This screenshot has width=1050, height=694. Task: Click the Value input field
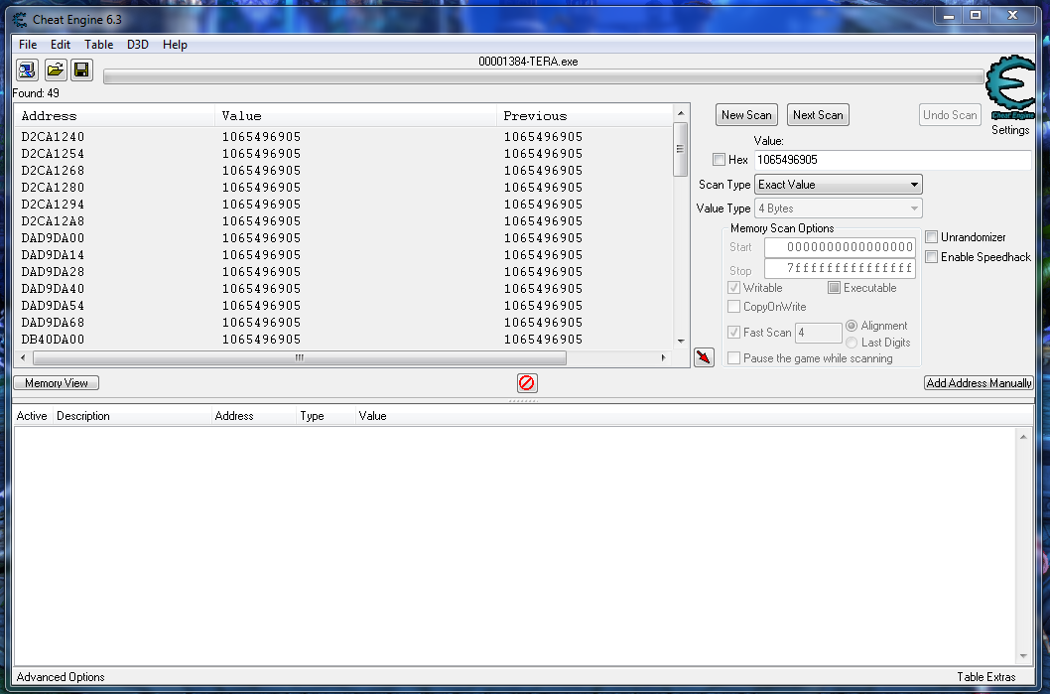(891, 160)
